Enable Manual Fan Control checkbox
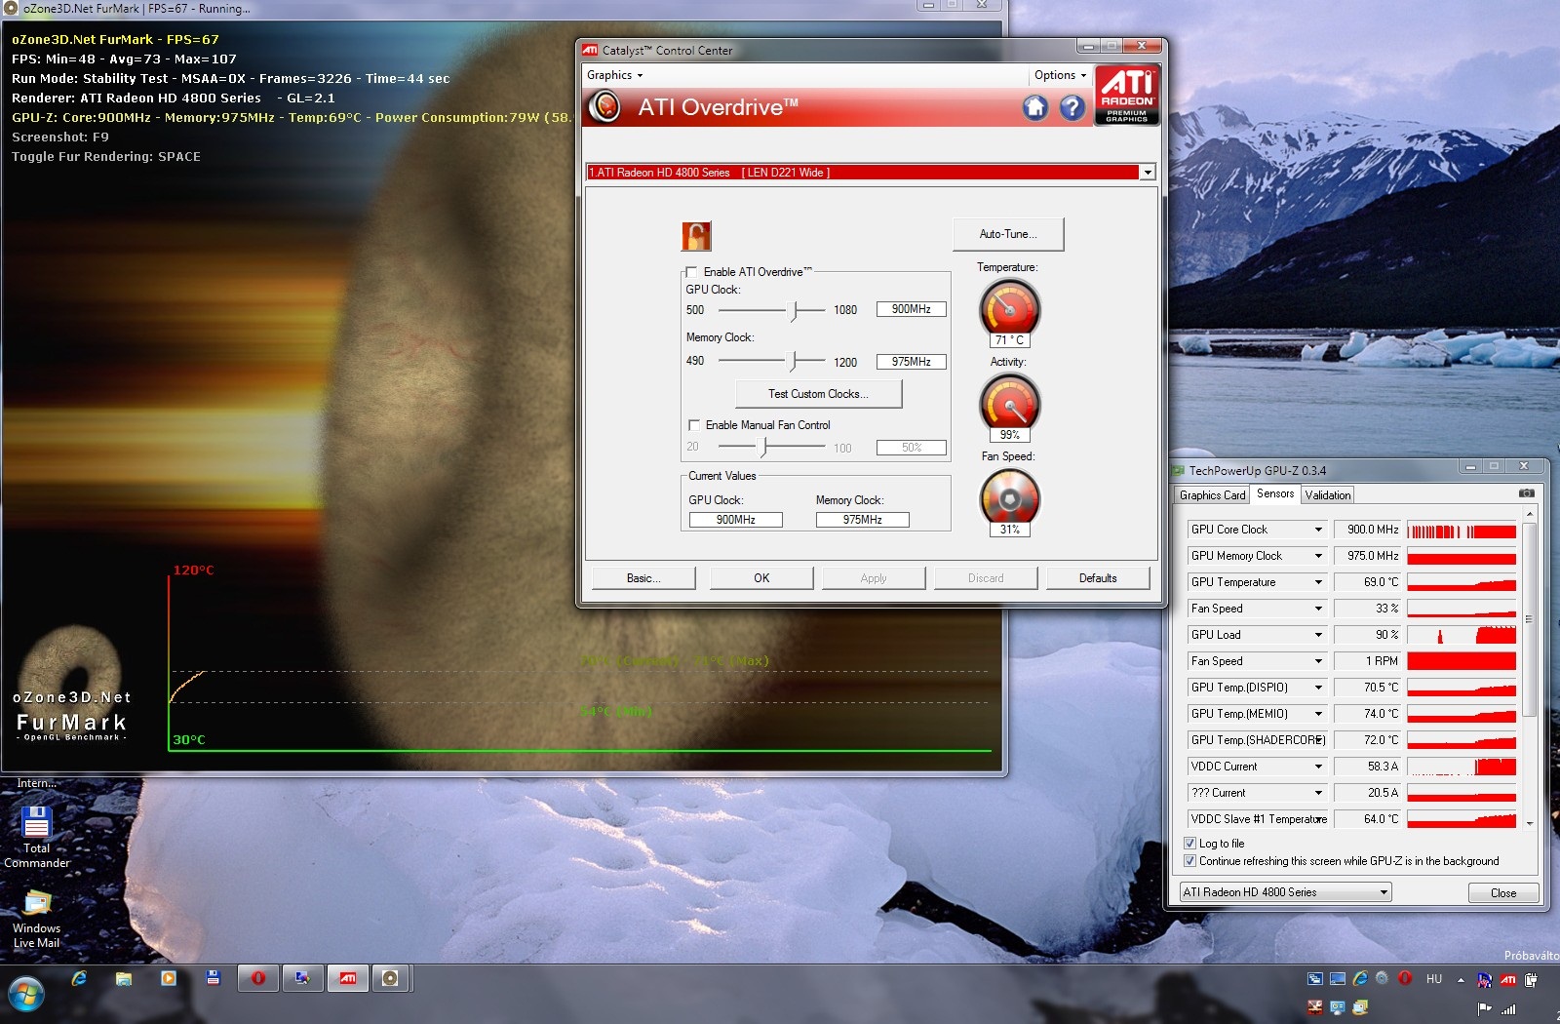 [x=694, y=425]
